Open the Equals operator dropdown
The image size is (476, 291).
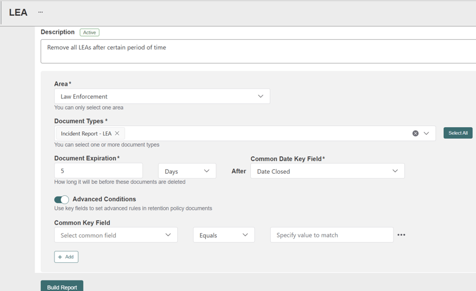[224, 235]
